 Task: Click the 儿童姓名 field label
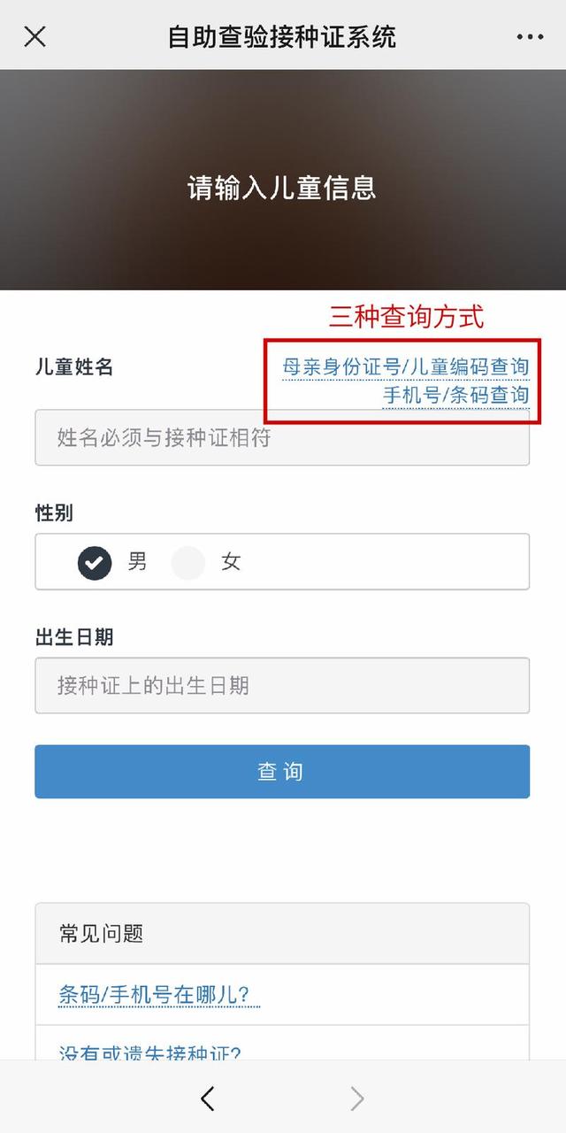[x=74, y=366]
